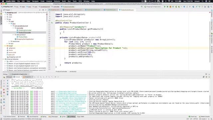Clear console with the trash icon
This screenshot has height=120, width=213.
click(x=8, y=94)
